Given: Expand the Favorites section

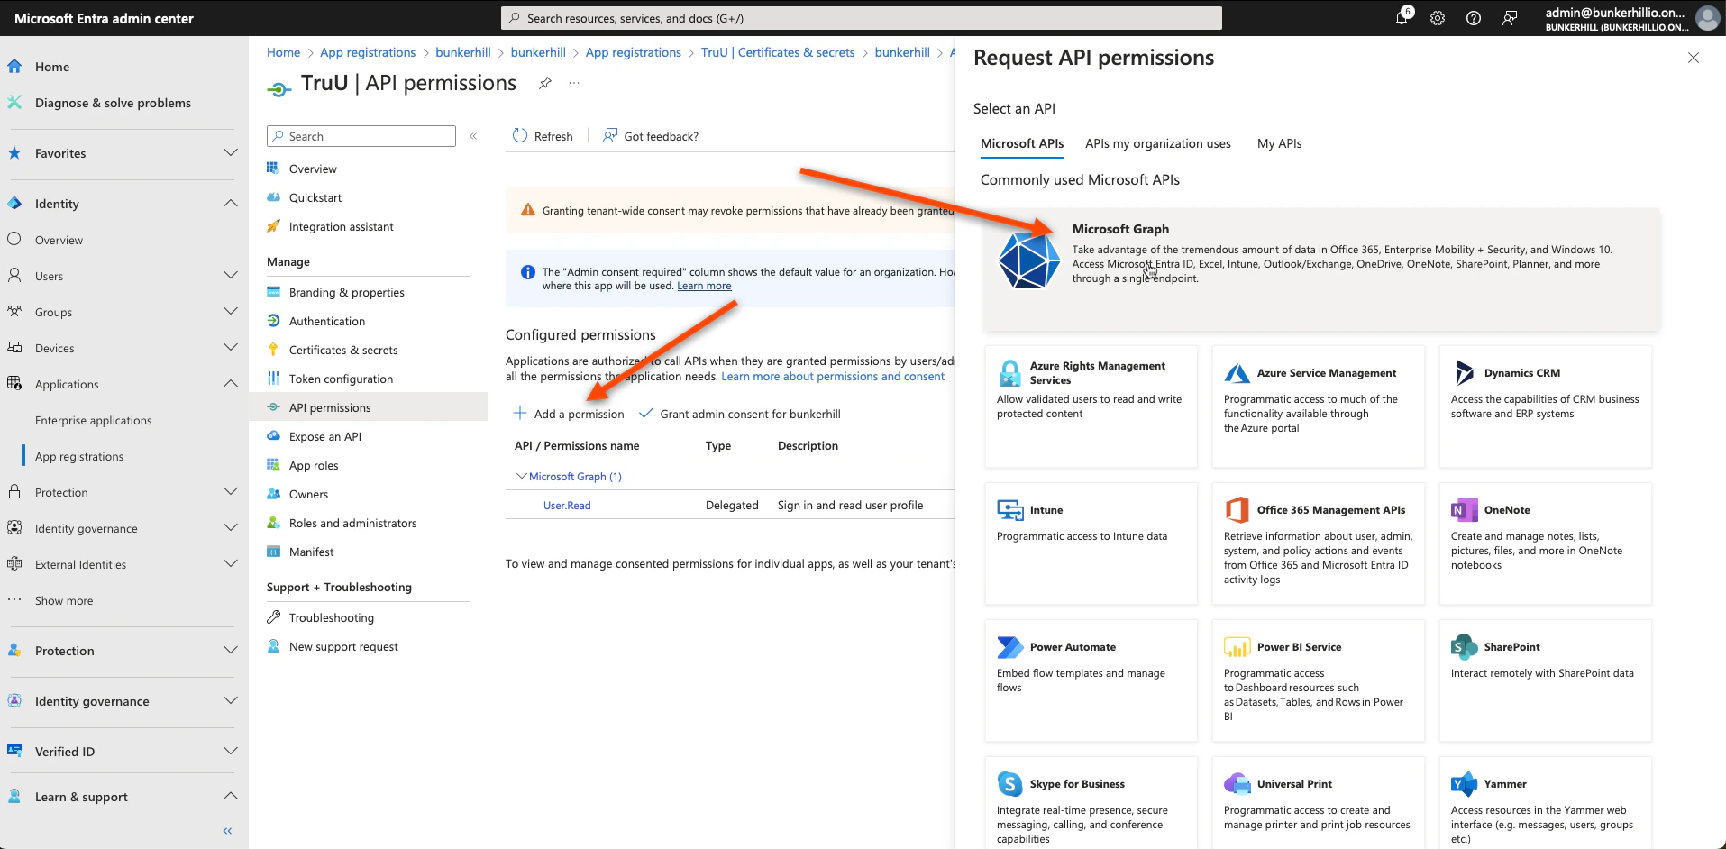Looking at the screenshot, I should click(x=231, y=152).
